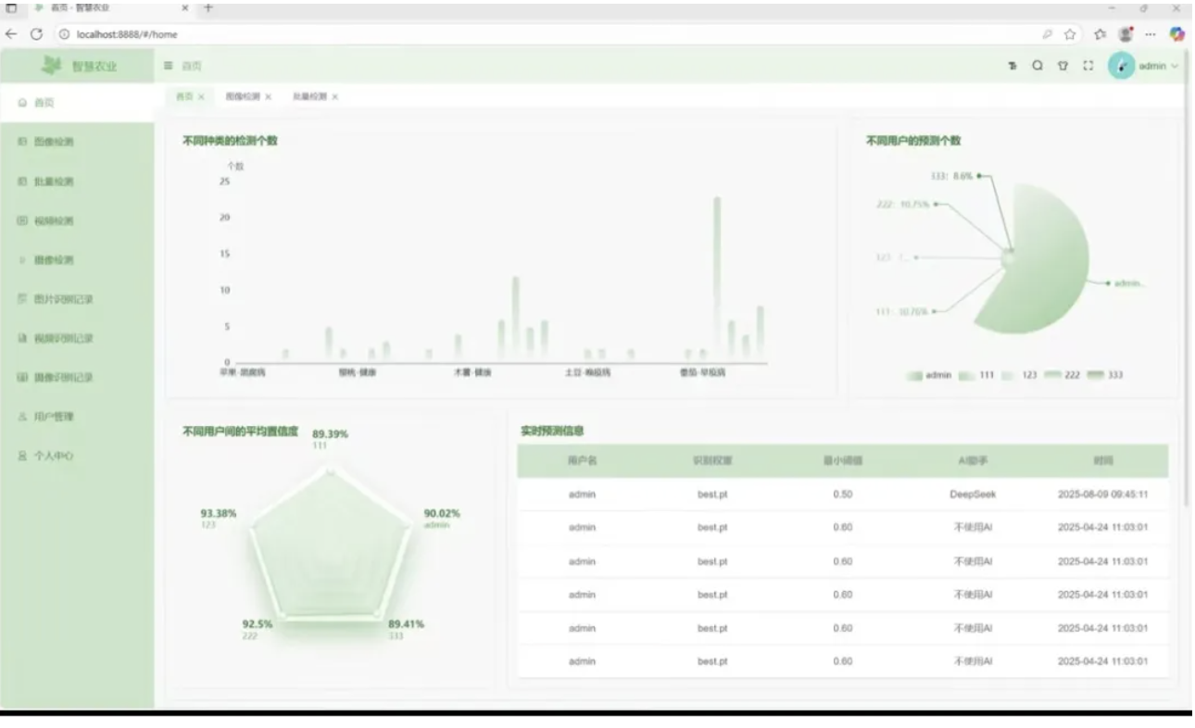Close the 图像检测 page tab
Viewport: 1195px width, 728px height.
pyautogui.click(x=269, y=96)
